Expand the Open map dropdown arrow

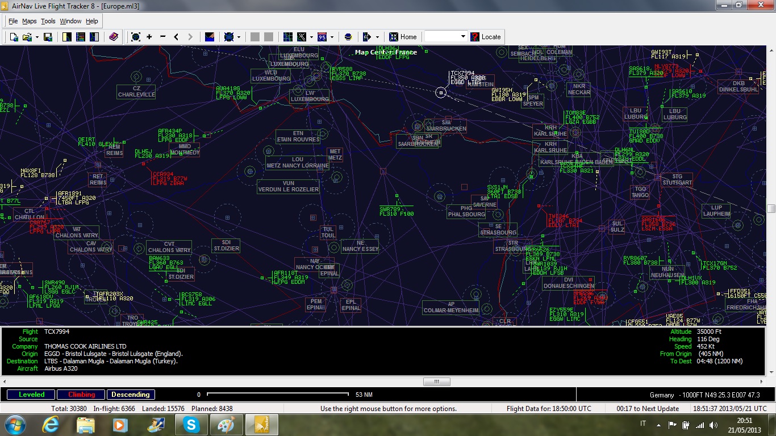(x=37, y=37)
